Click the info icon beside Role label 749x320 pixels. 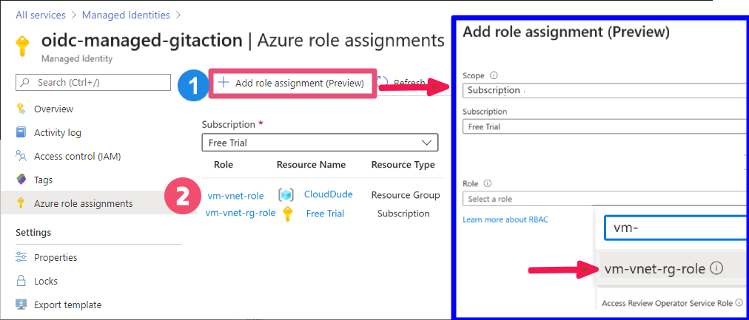[x=488, y=183]
